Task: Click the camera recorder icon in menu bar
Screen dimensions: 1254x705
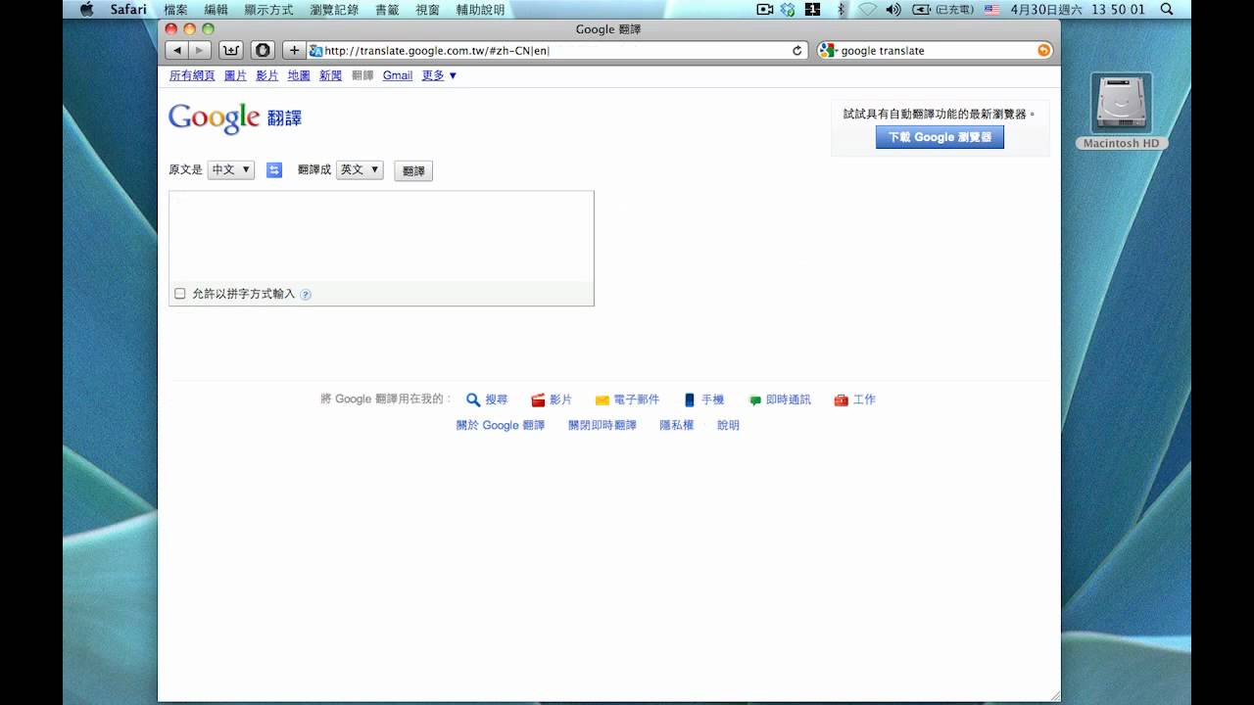Action: (765, 9)
